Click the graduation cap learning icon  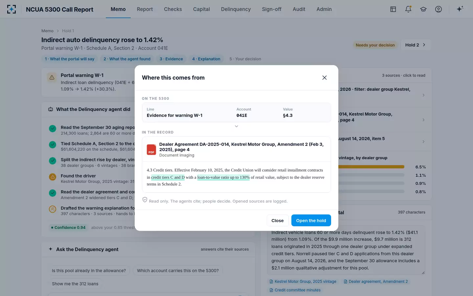(423, 9)
